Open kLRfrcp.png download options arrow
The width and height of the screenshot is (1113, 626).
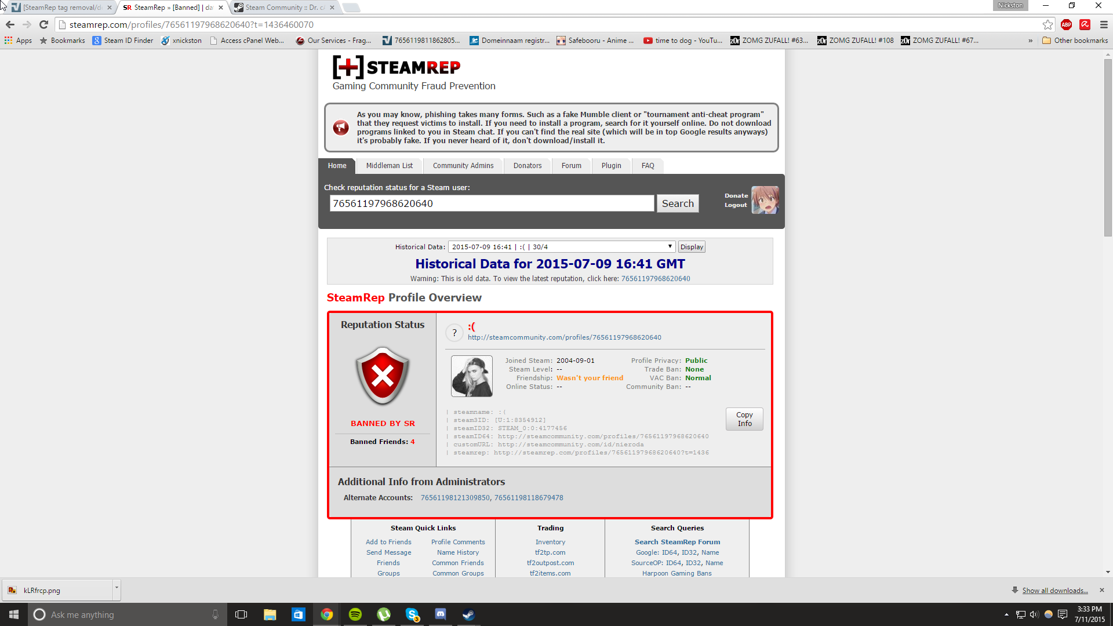click(x=117, y=588)
